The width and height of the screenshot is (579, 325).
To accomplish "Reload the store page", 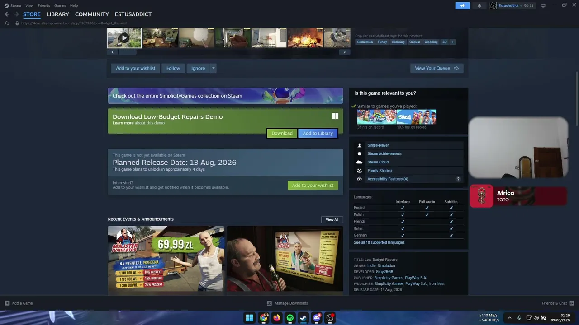I will [7, 23].
